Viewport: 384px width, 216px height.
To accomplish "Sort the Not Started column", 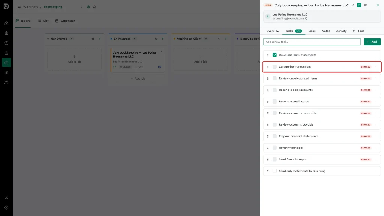I will [x=93, y=39].
